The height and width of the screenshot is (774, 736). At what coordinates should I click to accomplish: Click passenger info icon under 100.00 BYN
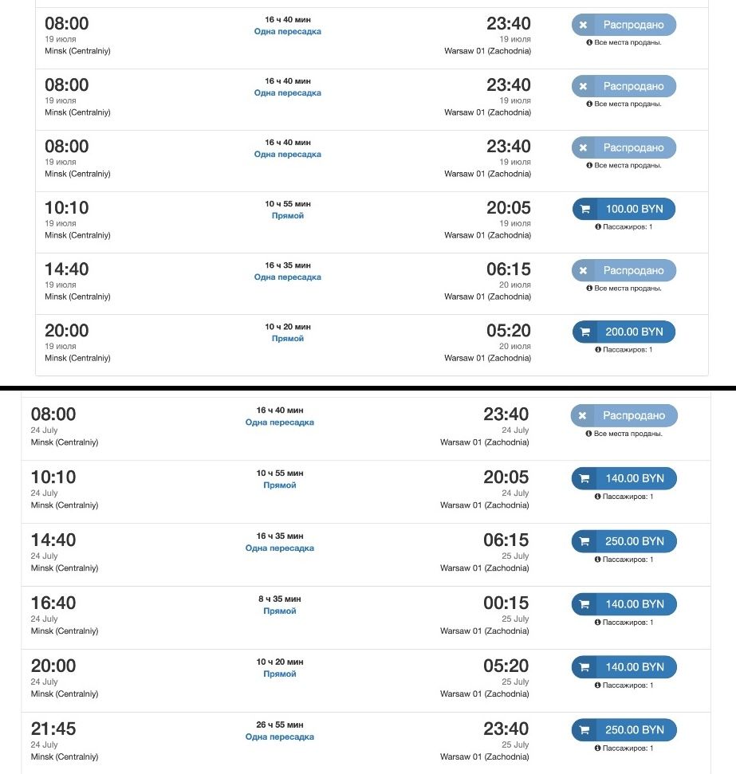click(598, 227)
